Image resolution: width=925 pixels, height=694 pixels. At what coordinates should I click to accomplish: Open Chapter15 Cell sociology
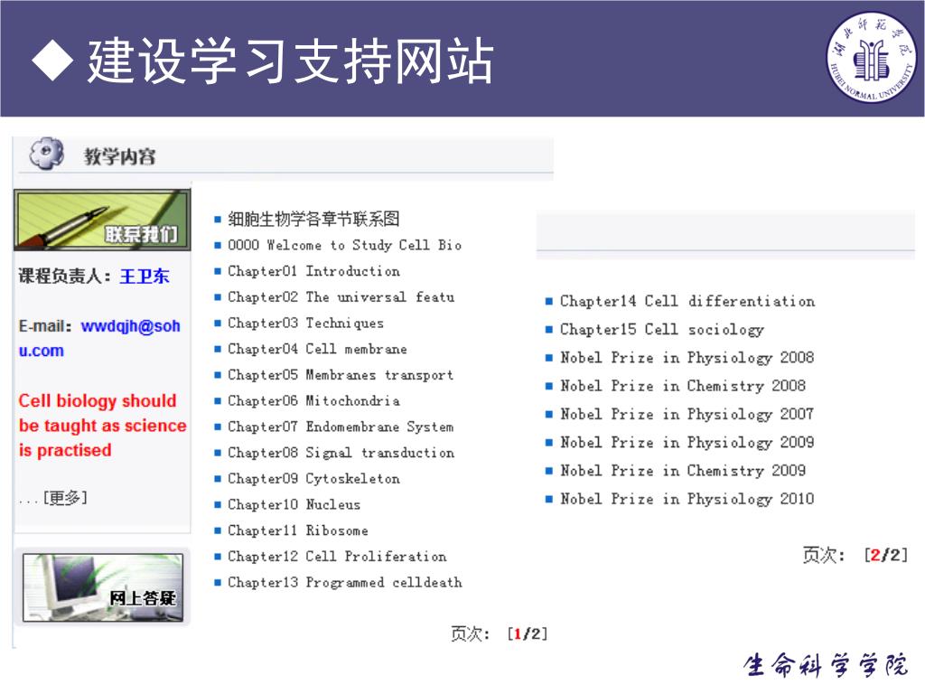point(662,329)
